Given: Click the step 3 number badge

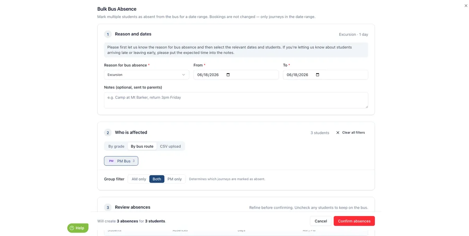Looking at the screenshot, I should point(108,208).
